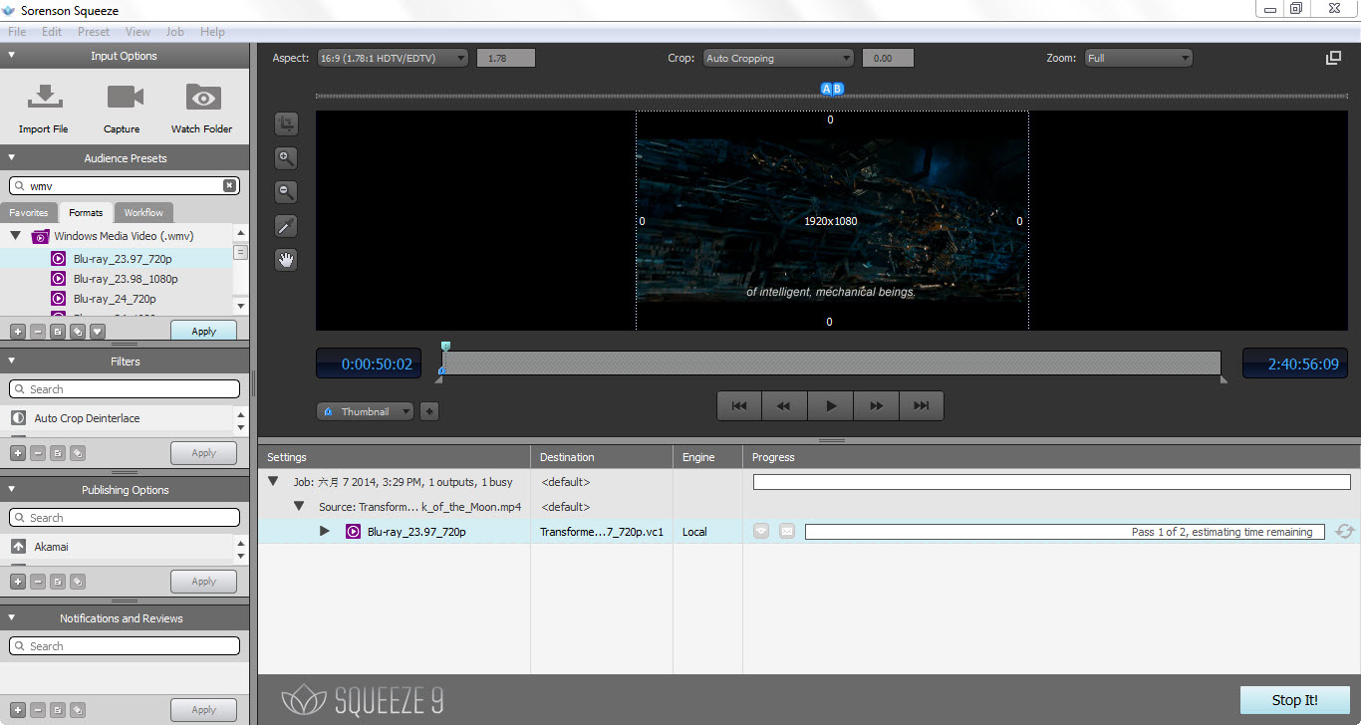
Task: Pop out the preview window
Action: [x=1333, y=58]
